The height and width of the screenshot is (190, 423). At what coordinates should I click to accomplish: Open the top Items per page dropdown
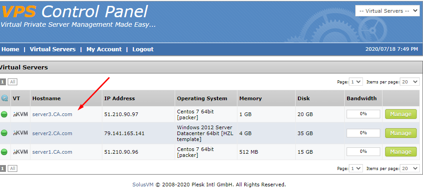pyautogui.click(x=409, y=82)
